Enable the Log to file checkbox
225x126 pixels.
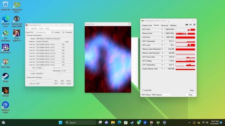click(143, 90)
